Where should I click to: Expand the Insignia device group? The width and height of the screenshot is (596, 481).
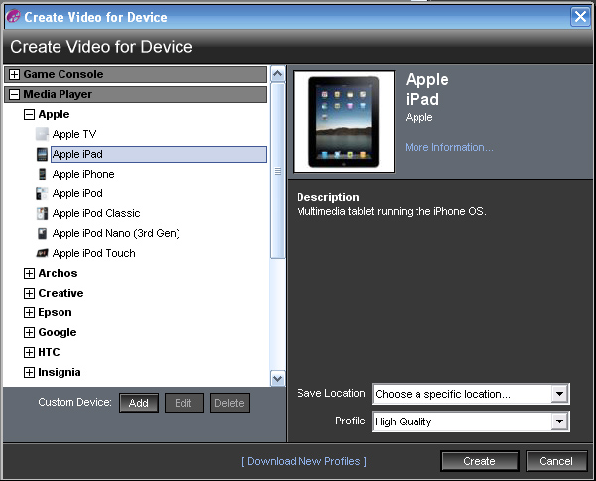29,372
